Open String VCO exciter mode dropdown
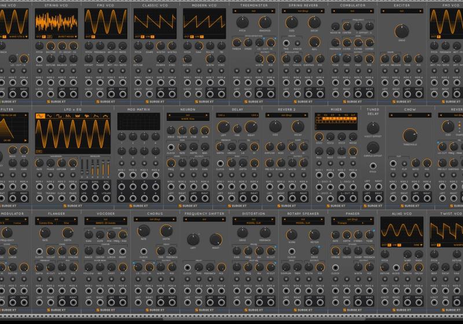 [67, 37]
